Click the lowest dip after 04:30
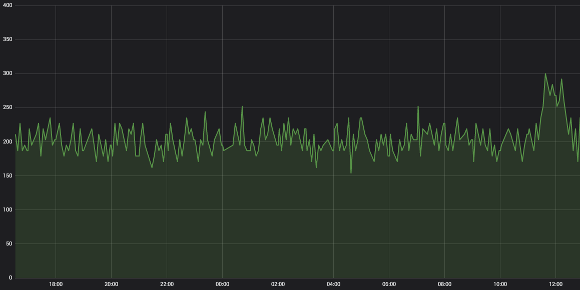The width and height of the screenshot is (580, 290). pyautogui.click(x=351, y=173)
